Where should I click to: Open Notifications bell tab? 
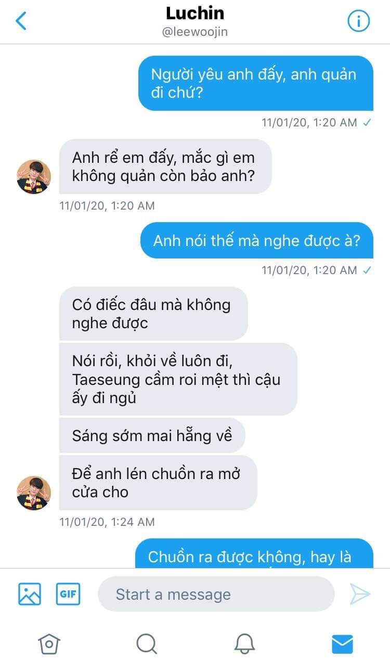244,644
